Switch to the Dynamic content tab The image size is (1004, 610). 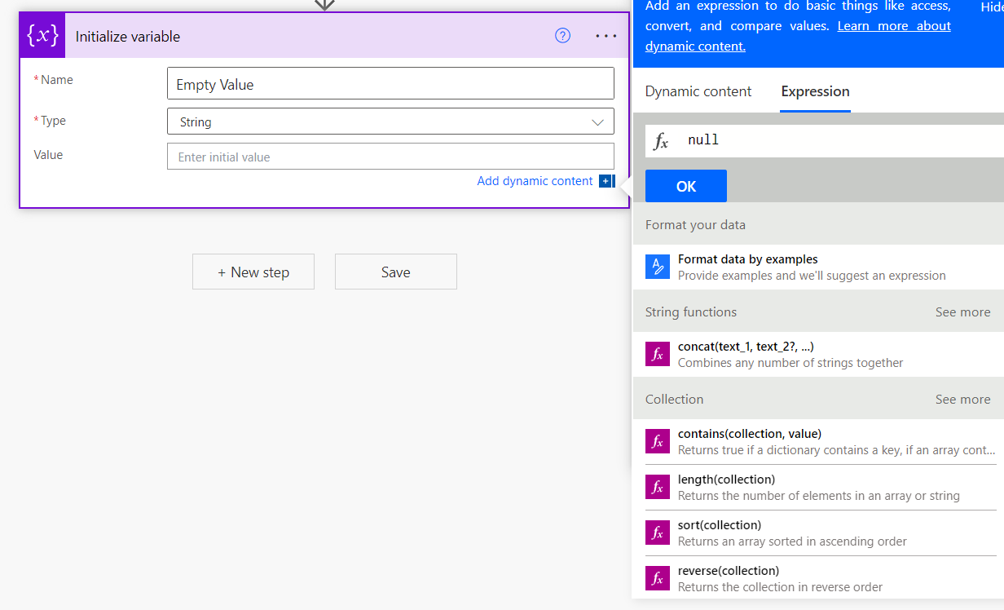click(698, 91)
